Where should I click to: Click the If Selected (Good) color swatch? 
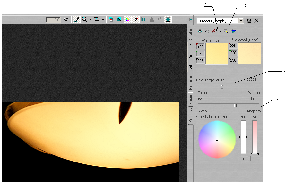click(249, 53)
